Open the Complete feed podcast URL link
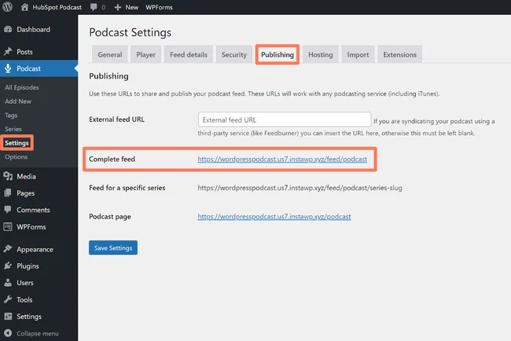Viewport: 511px width, 341px height. pyautogui.click(x=282, y=159)
